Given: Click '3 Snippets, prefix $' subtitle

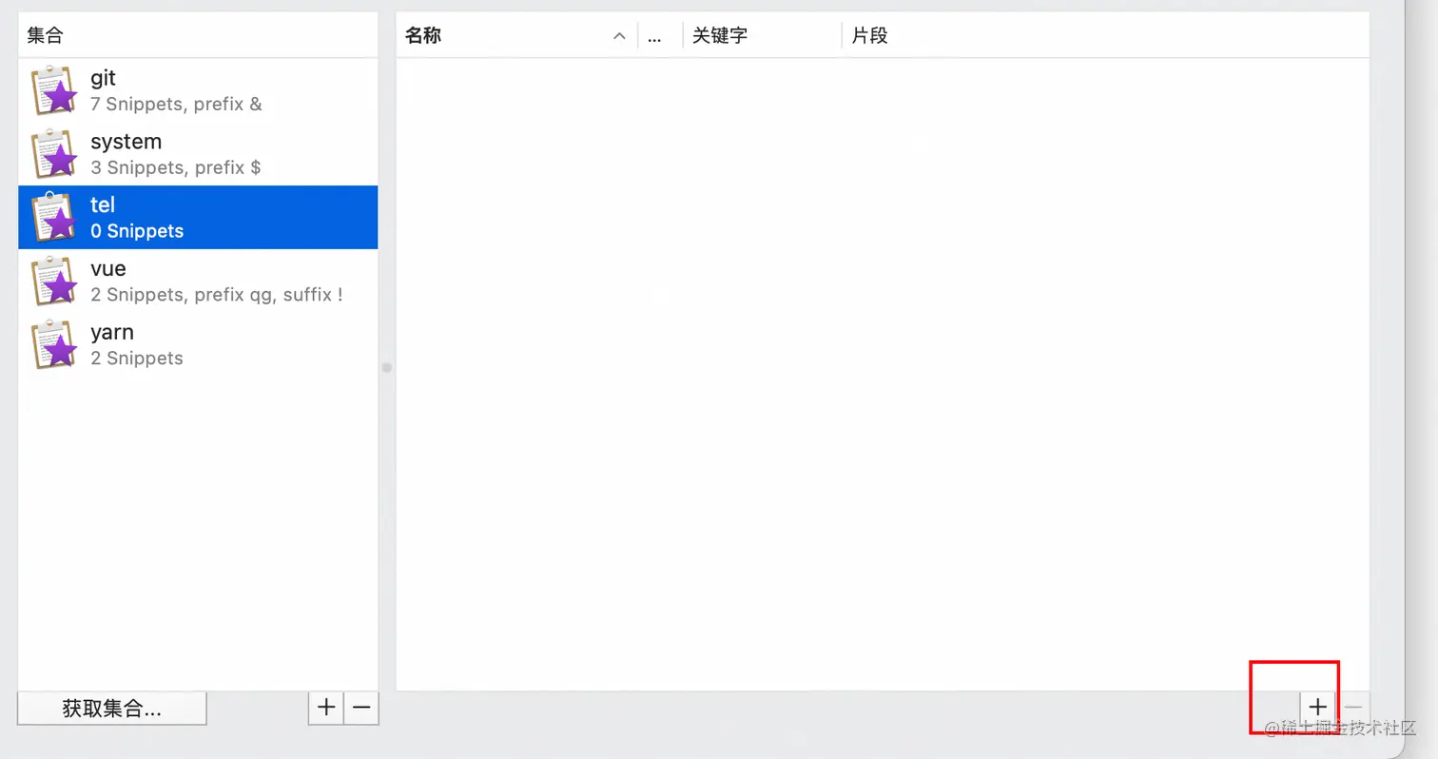Looking at the screenshot, I should (x=175, y=167).
